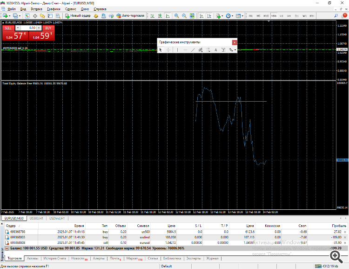Click the Options computer icon in toolbar
The image size is (349, 269).
pos(103,16)
